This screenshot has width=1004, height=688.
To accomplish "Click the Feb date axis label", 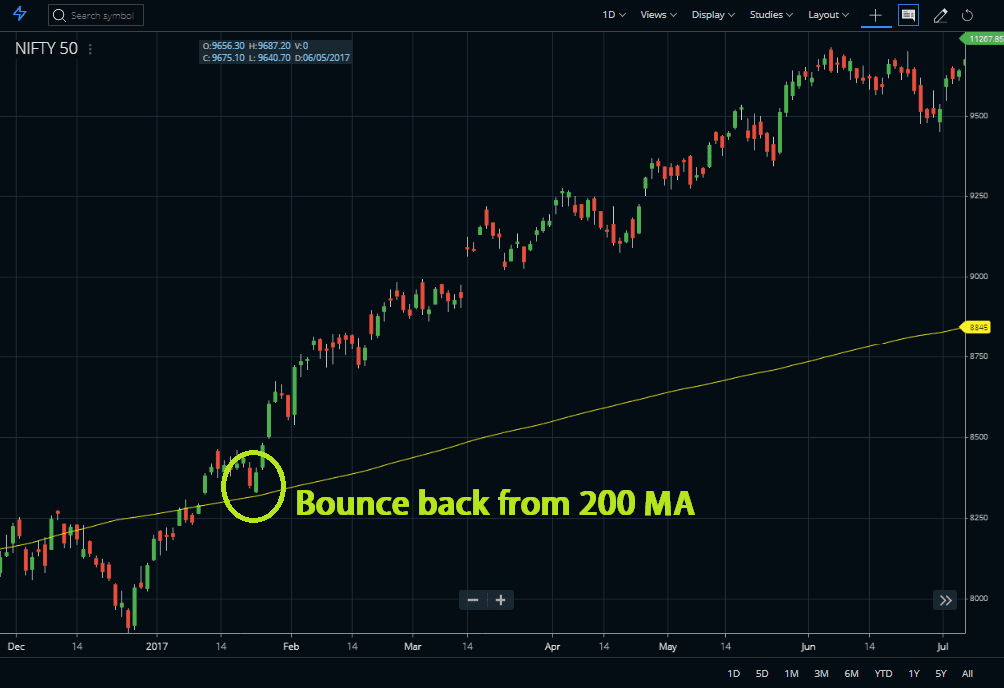I will tap(291, 646).
